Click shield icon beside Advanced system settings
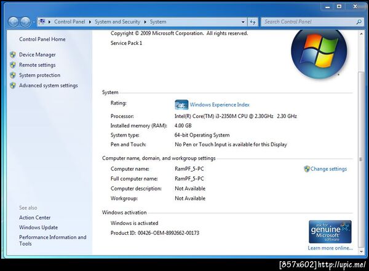Image resolution: width=369 pixels, height=271 pixels. (x=13, y=85)
